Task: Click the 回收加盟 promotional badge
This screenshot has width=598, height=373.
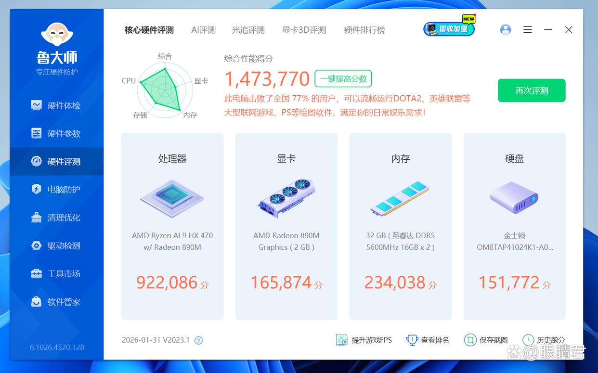Action: point(449,28)
